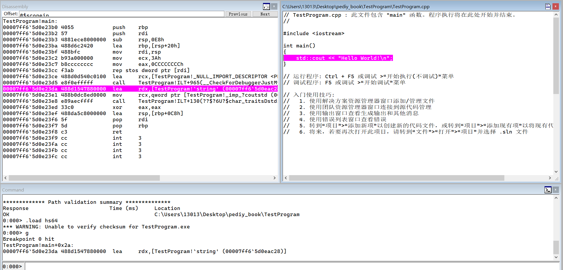
Task: Select the call ILT+130 char_traits line
Action: pyautogui.click(x=140, y=101)
